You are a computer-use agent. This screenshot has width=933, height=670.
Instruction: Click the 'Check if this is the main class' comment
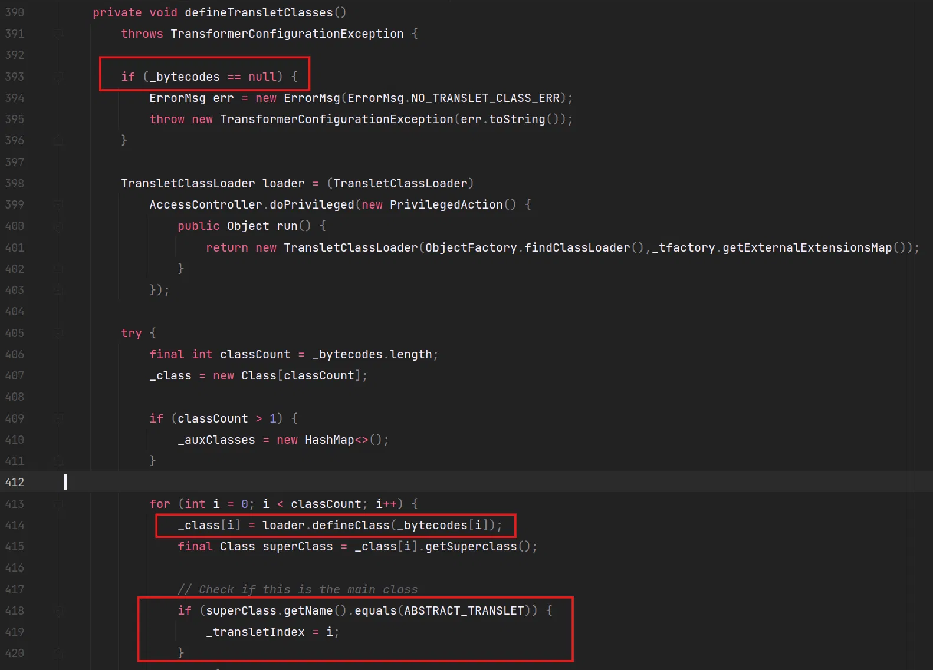tap(297, 589)
